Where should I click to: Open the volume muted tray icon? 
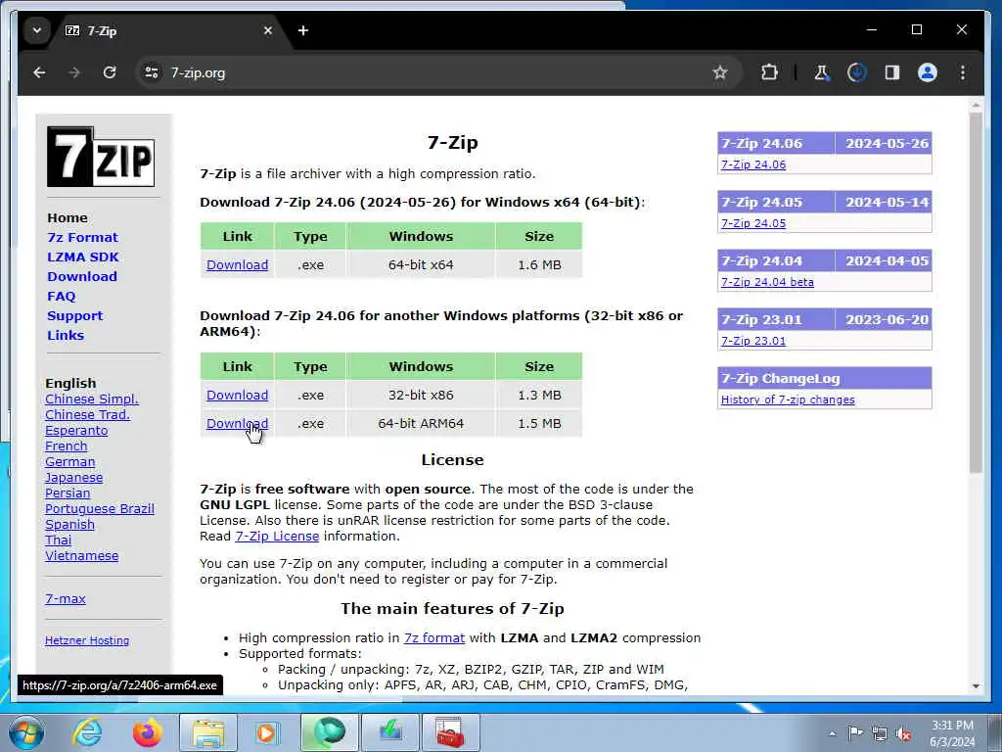[x=903, y=733]
